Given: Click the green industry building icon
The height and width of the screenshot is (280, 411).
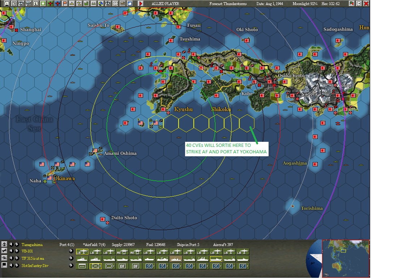Looking at the screenshot, I should (86, 4).
